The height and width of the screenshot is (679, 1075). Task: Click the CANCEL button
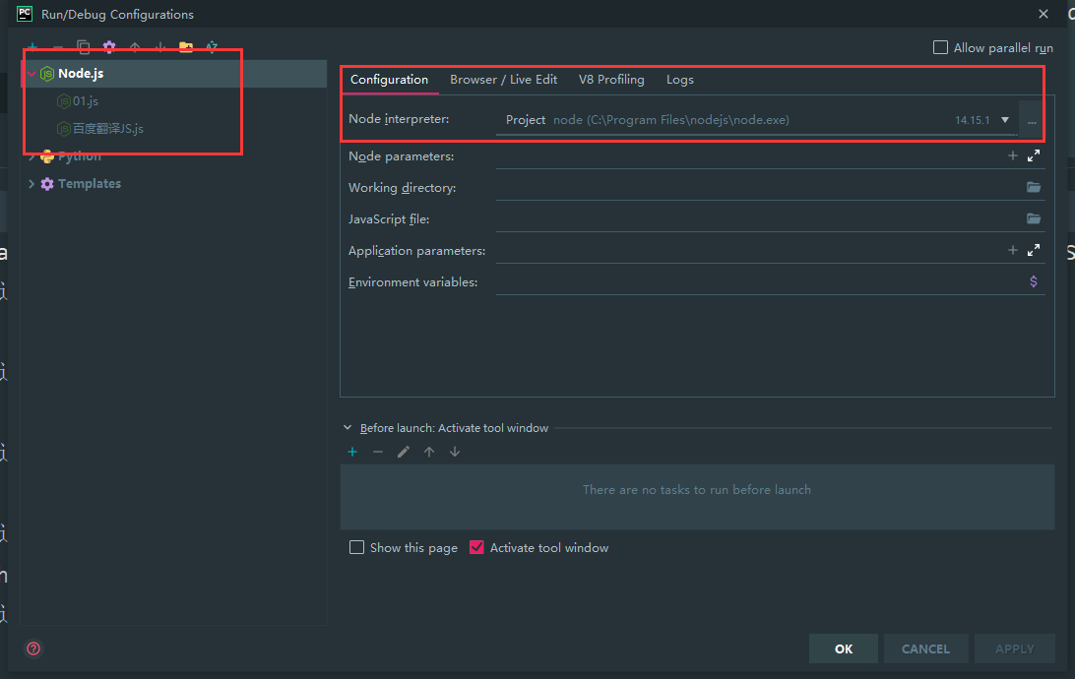(925, 648)
